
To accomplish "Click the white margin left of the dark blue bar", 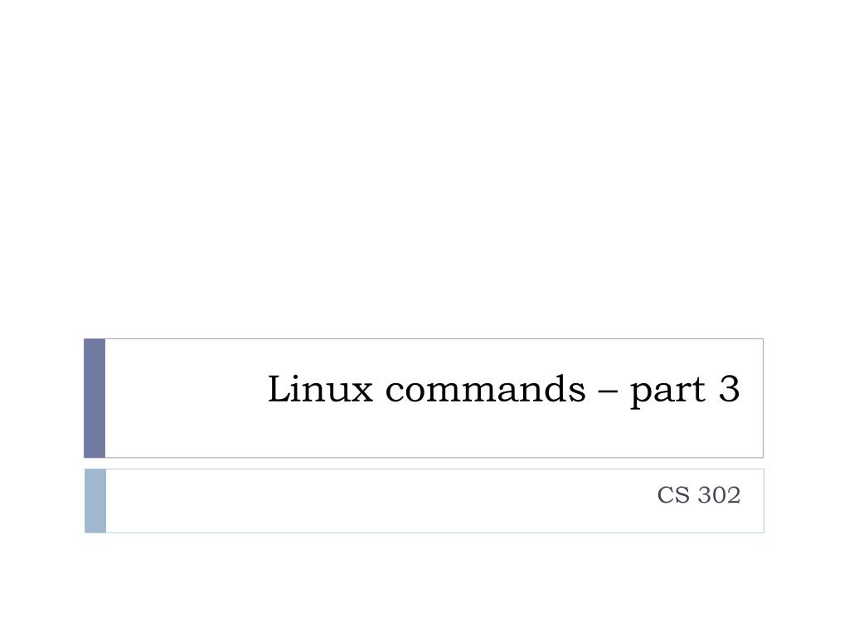I will pos(41,398).
